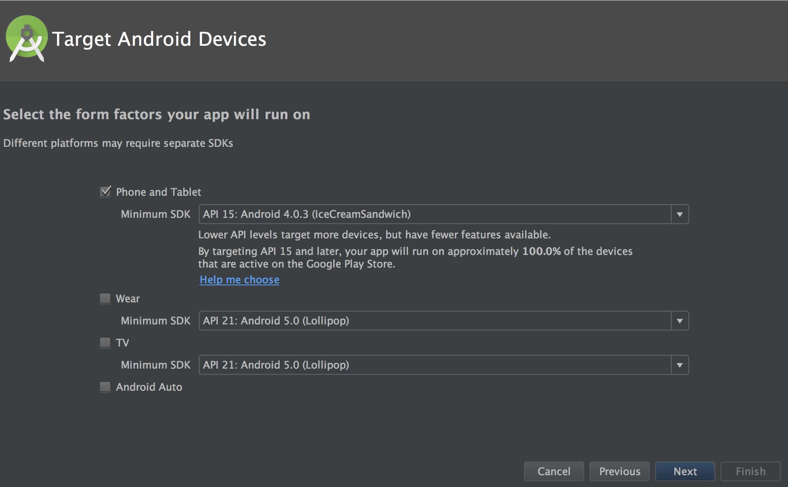Go back with the Previous button

619,471
